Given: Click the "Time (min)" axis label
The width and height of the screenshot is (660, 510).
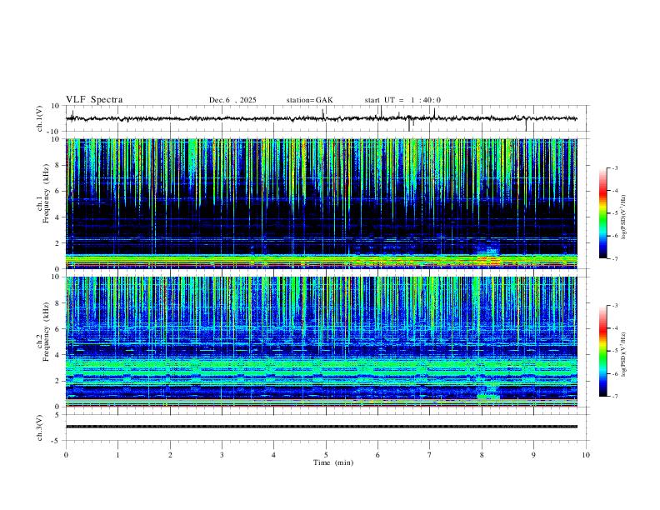Looking at the screenshot, I should coord(333,462).
